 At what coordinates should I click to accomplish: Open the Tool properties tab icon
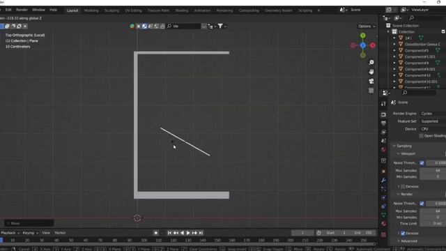[383, 104]
